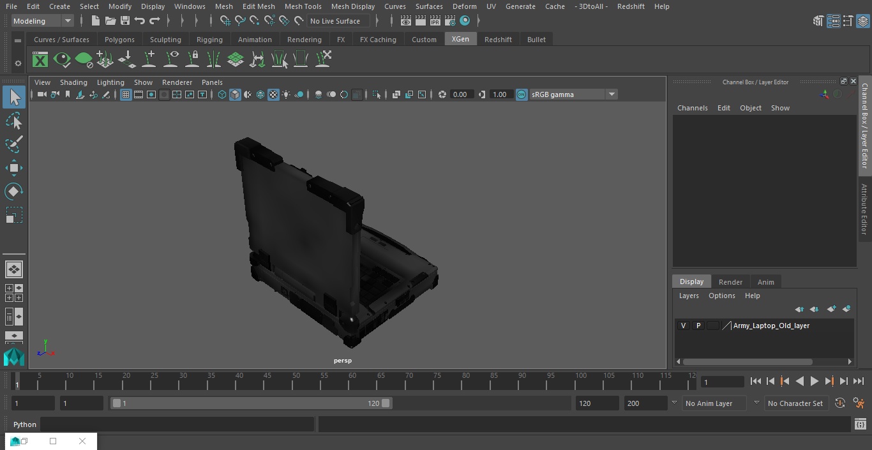Toggle smooth shade all in the viewport

[235, 94]
